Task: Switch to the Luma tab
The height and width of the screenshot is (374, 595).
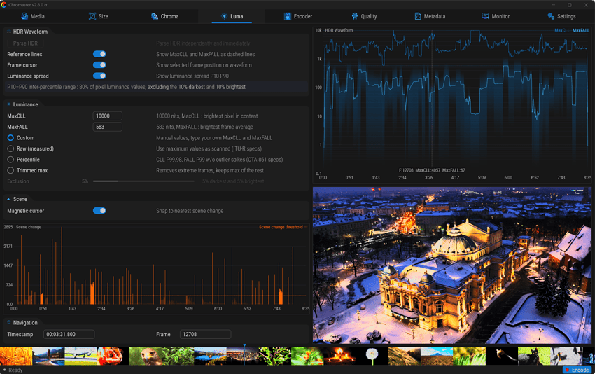Action: tap(232, 16)
